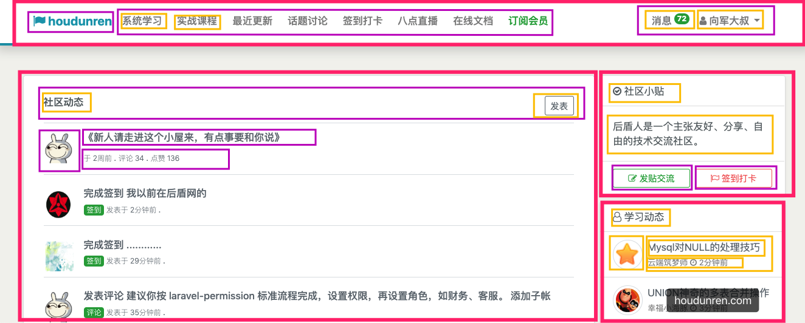Open the rabbit avatar on the newcomer post
Screen dimensions: 805x323
click(x=59, y=151)
